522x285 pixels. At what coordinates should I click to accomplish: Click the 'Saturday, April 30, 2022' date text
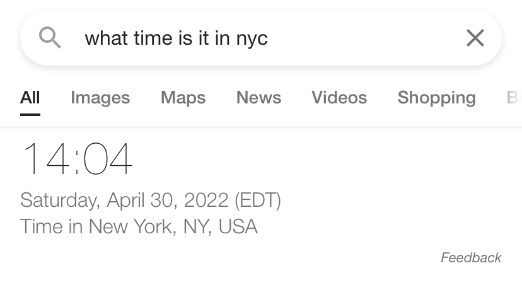point(124,201)
